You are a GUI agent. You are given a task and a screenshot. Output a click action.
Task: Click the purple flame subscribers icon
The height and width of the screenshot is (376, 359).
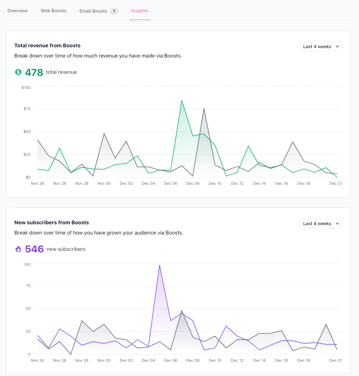click(18, 249)
